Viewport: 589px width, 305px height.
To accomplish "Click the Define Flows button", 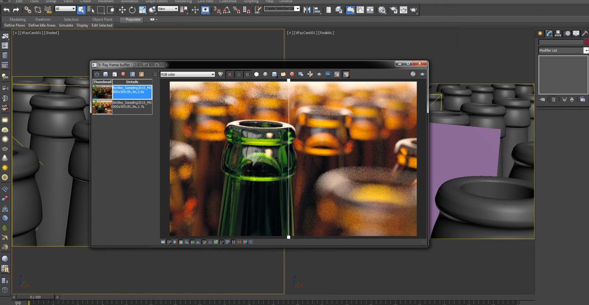I will click(x=15, y=25).
